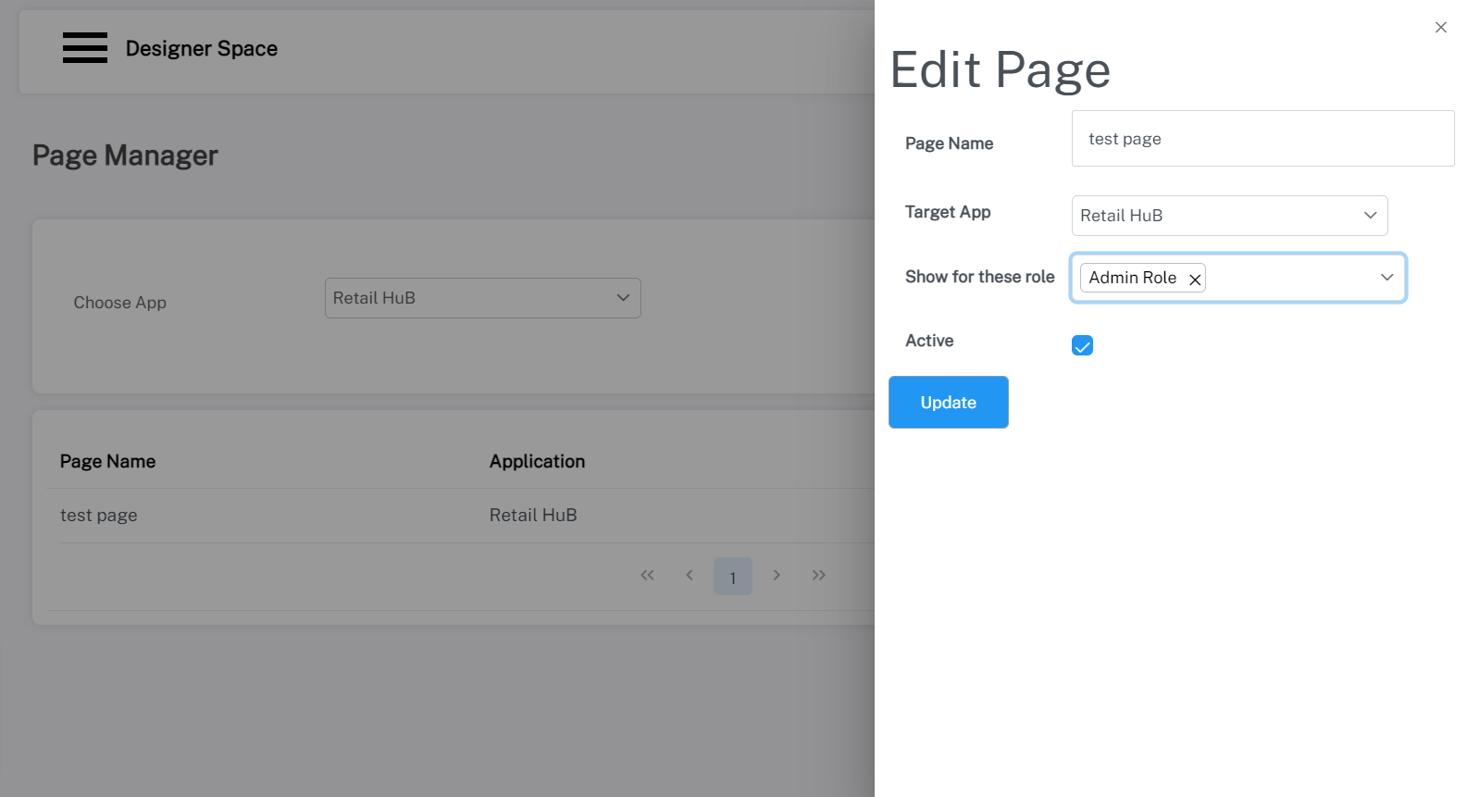Click the Page Name column header
This screenshot has height=797, width=1467.
pos(107,462)
